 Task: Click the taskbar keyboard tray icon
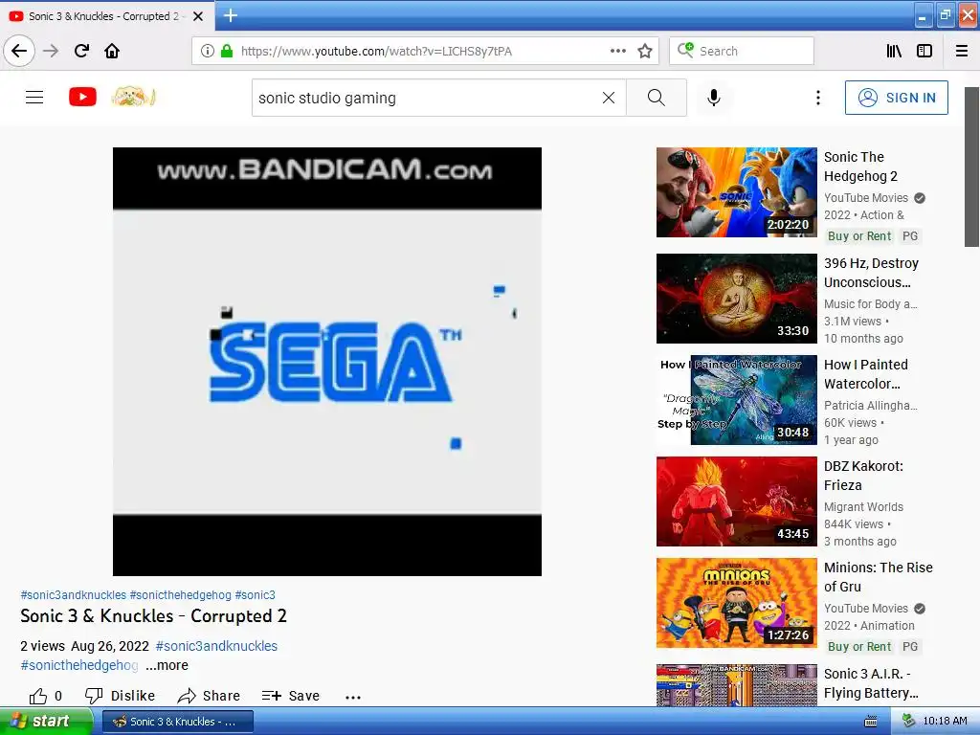pos(871,722)
